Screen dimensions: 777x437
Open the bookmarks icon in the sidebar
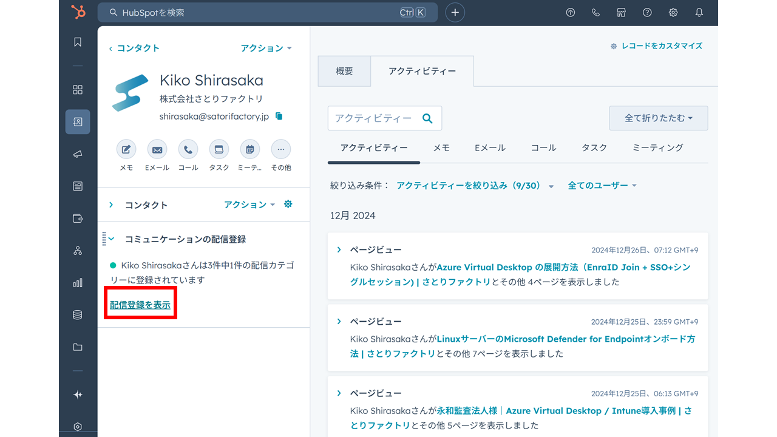78,42
